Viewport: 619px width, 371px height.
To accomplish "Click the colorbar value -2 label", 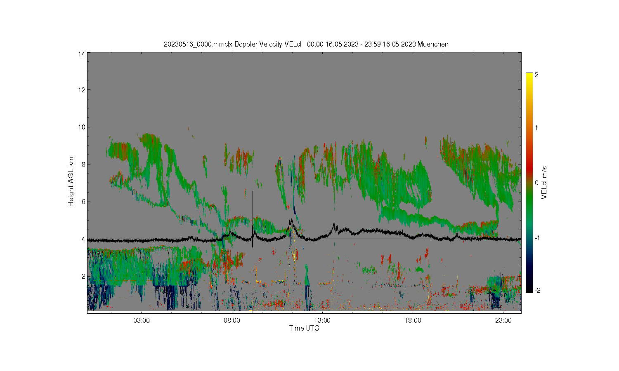I will point(537,291).
